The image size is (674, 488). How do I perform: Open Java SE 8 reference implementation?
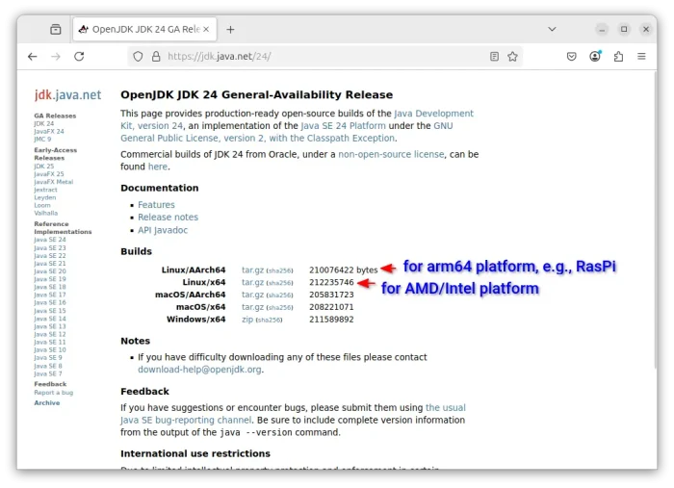click(48, 366)
